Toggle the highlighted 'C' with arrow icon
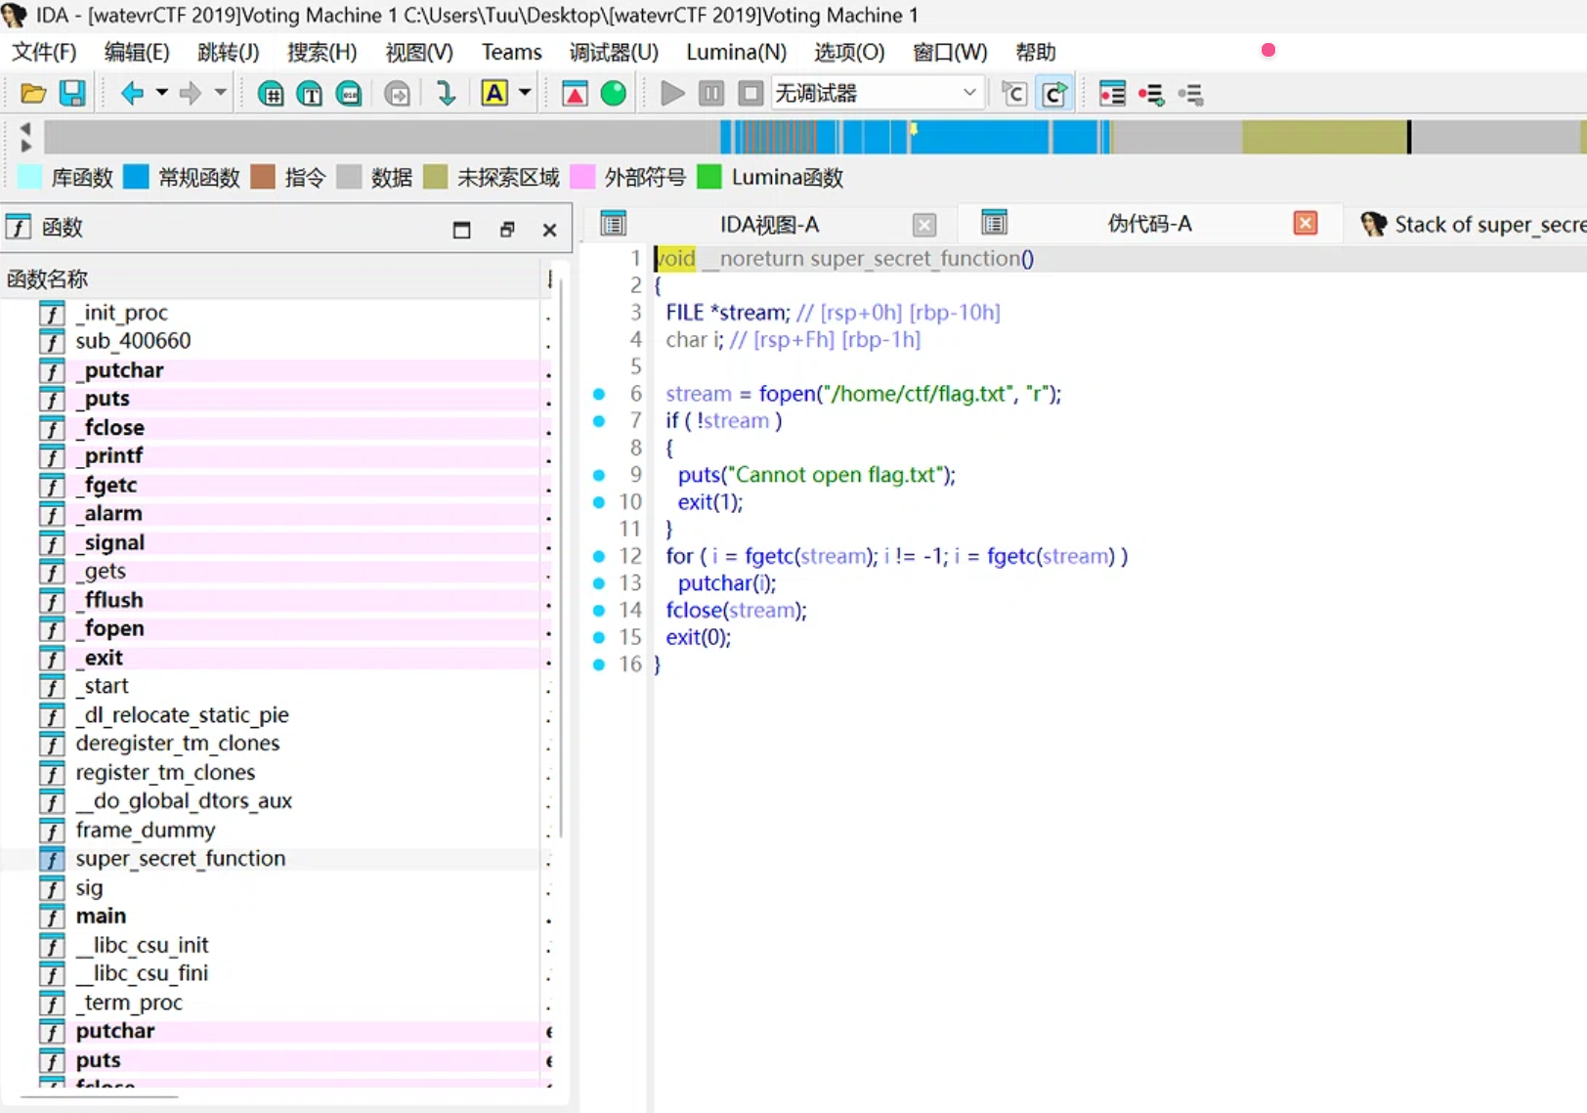Viewport: 1587px width, 1113px height. pyautogui.click(x=1054, y=94)
